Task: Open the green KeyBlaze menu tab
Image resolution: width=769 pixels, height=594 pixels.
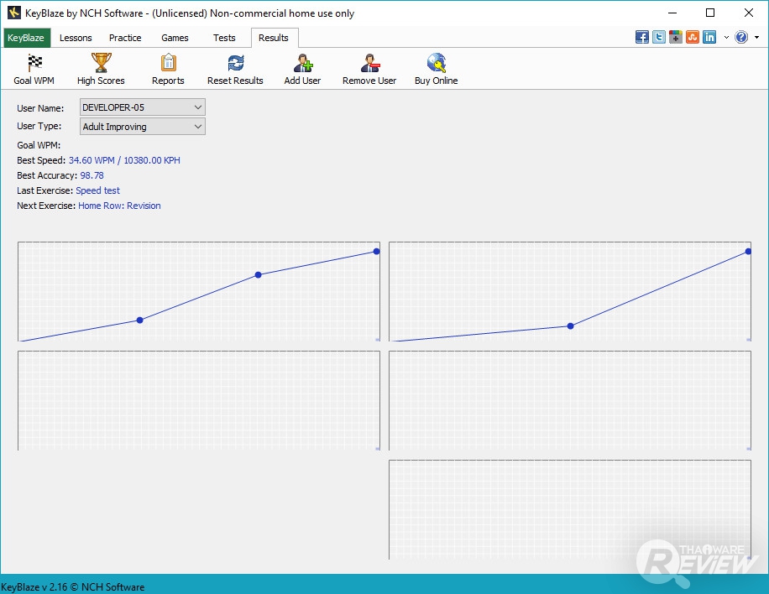Action: pos(25,38)
